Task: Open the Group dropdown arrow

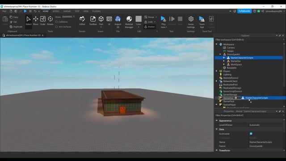Action: [156, 17]
